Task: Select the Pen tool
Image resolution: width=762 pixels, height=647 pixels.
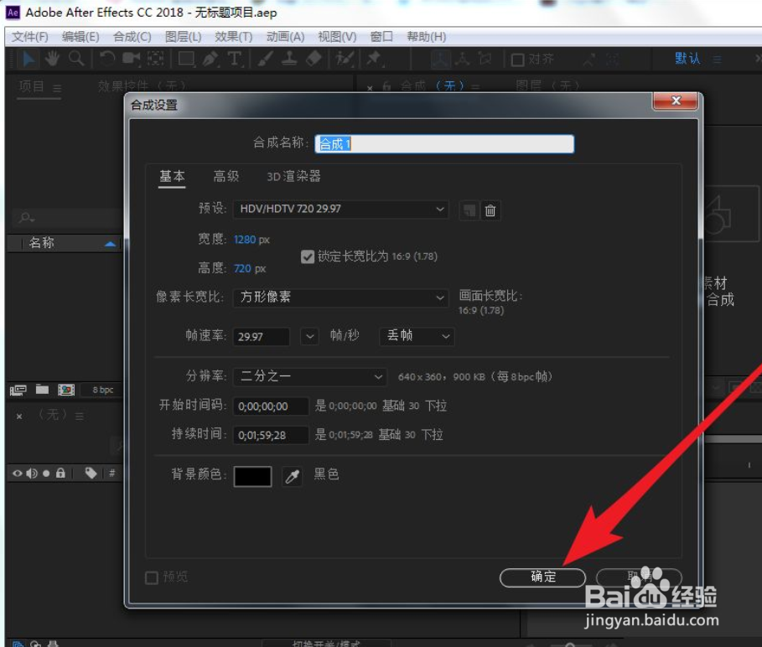Action: 211,59
